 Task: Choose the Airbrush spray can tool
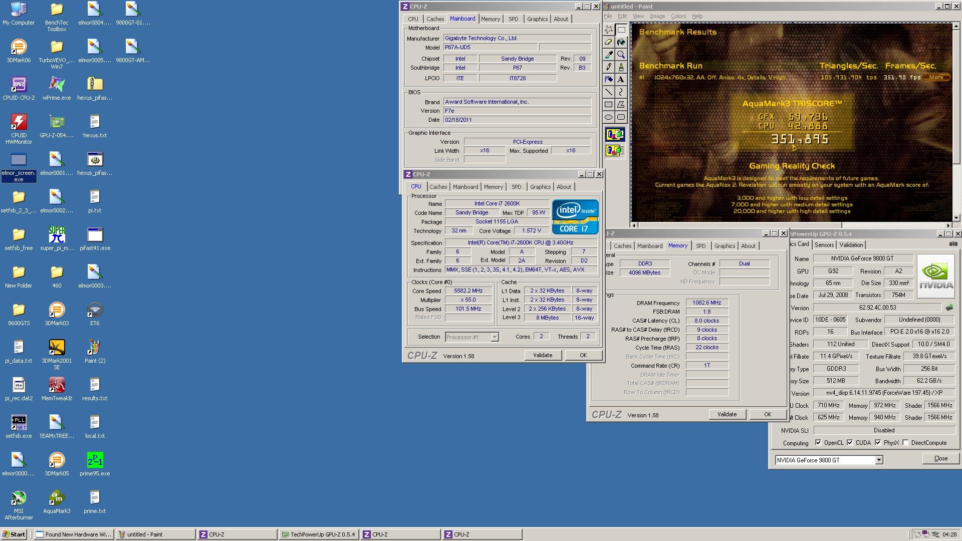(608, 80)
